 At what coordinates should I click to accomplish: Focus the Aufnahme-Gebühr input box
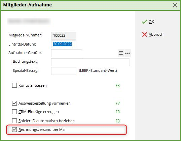coord(67,53)
